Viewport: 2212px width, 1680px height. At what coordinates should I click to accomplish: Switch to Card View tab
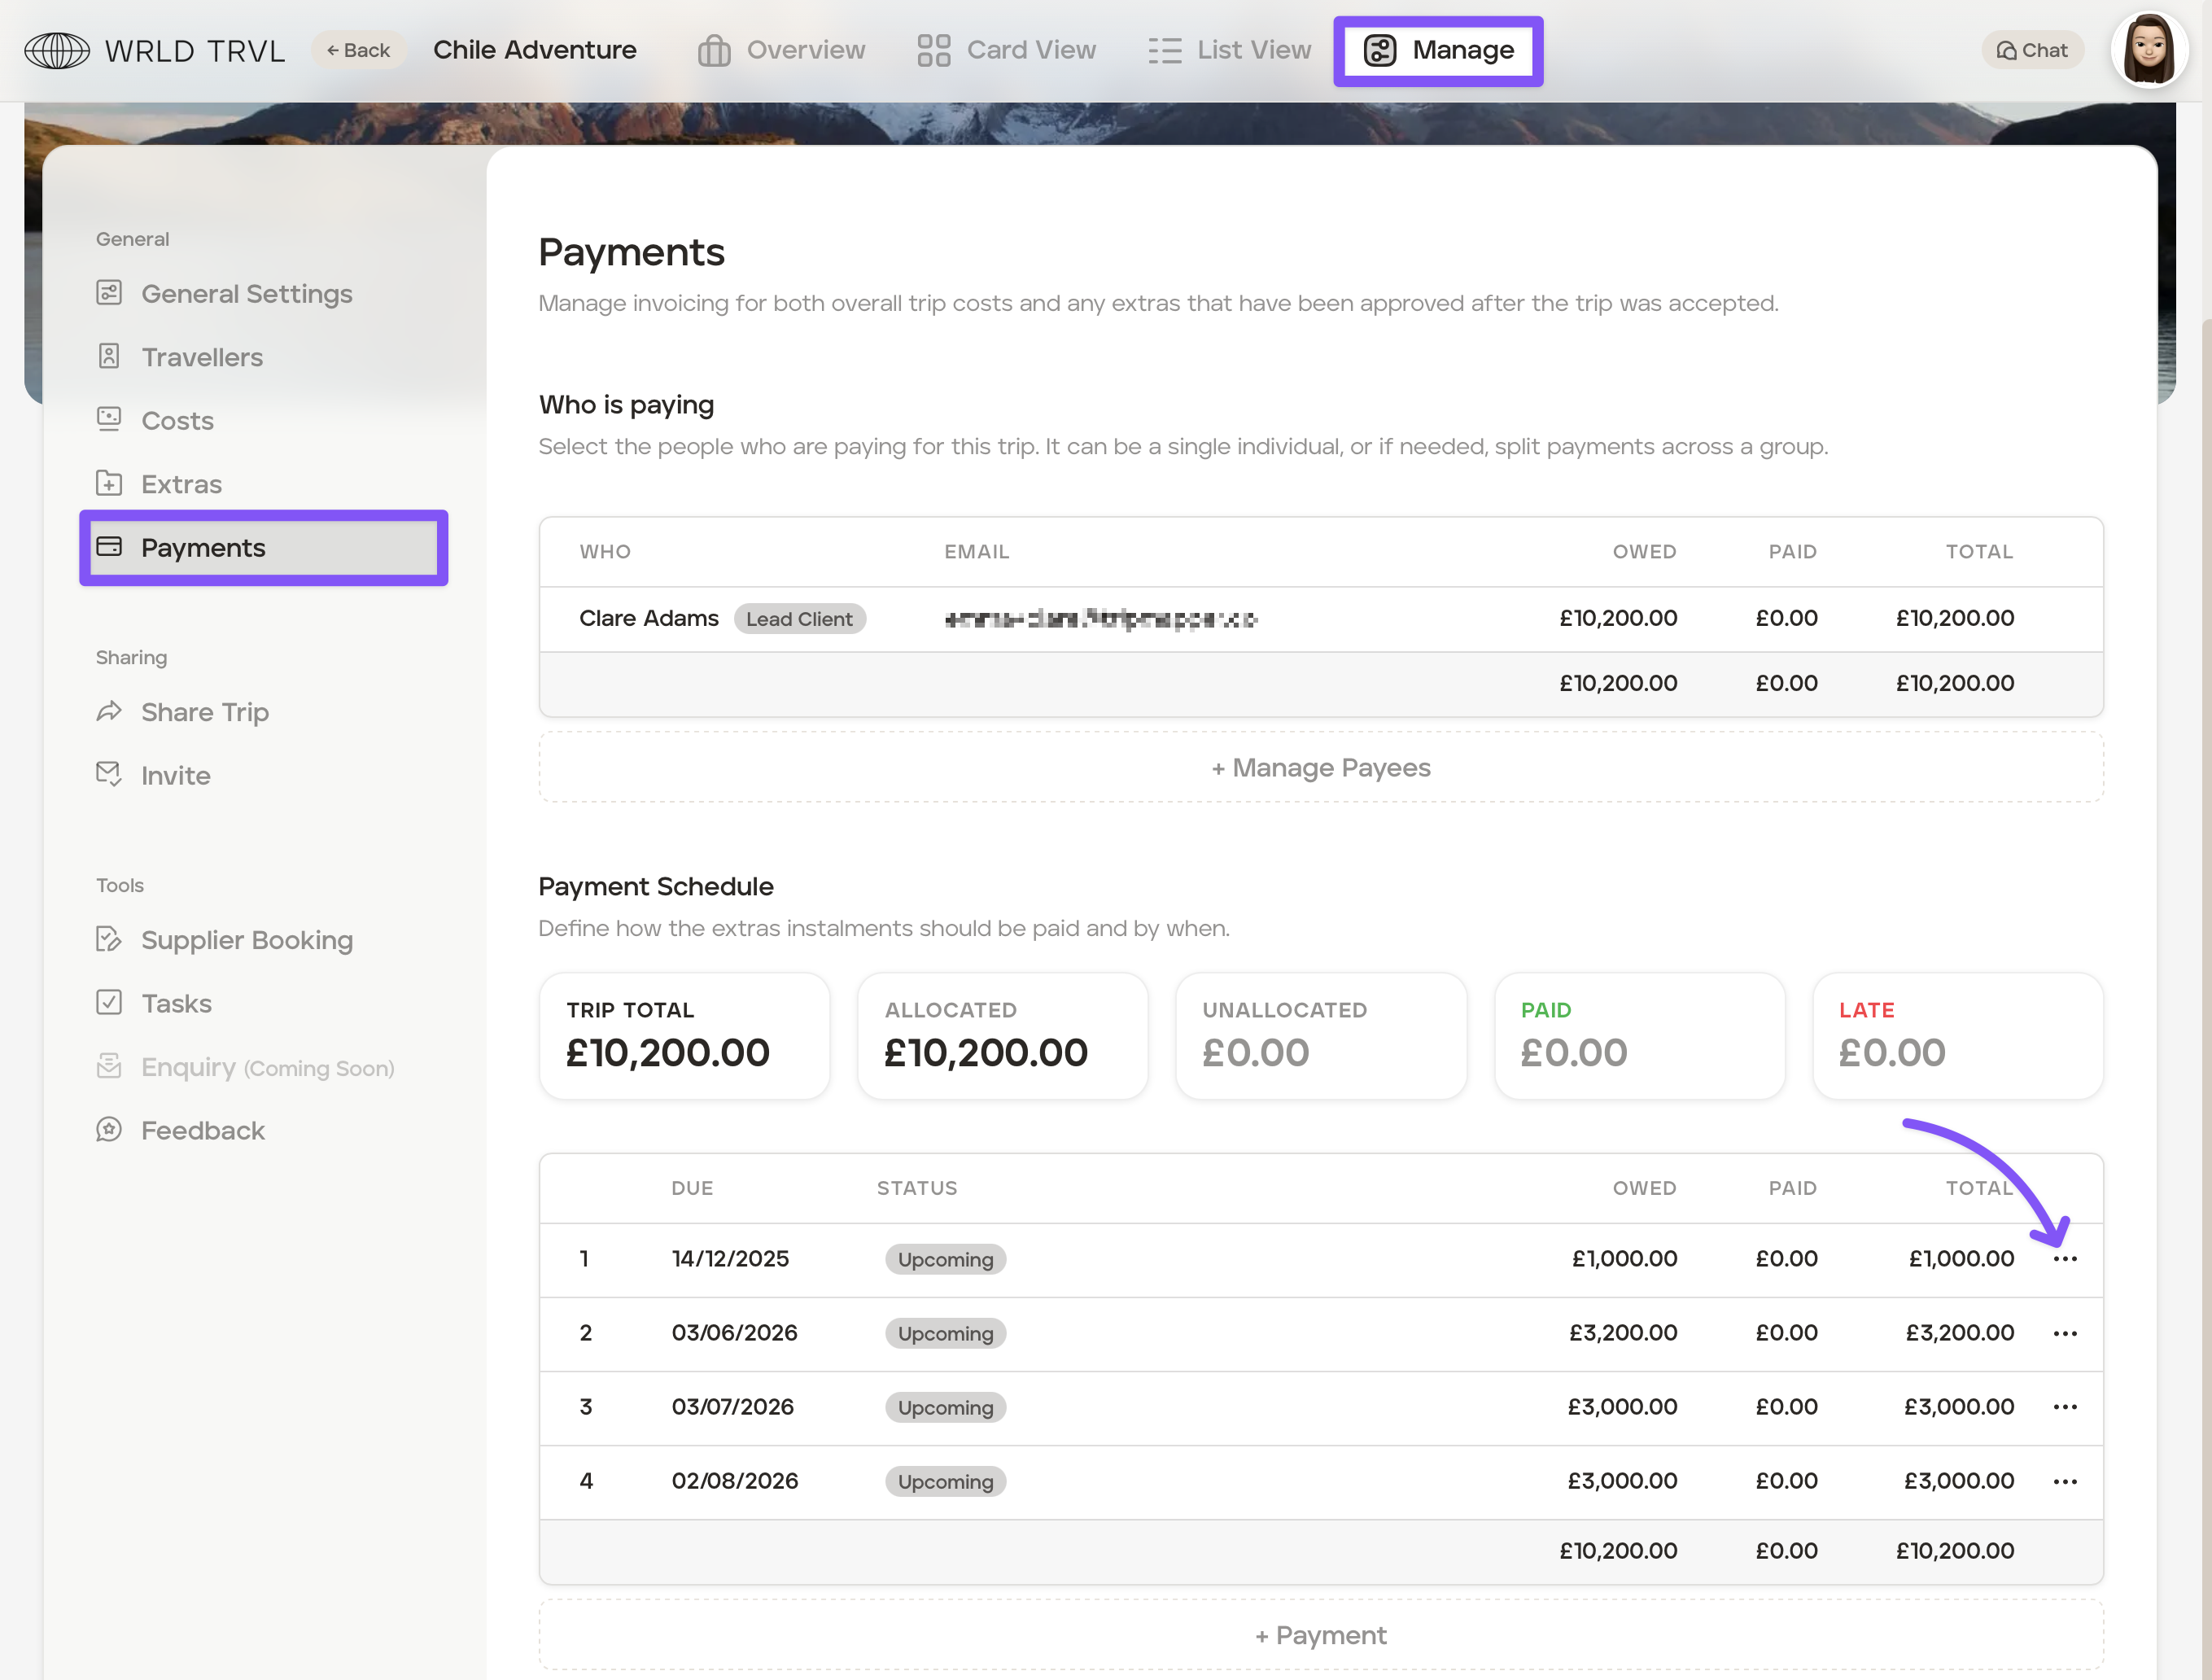[1006, 50]
